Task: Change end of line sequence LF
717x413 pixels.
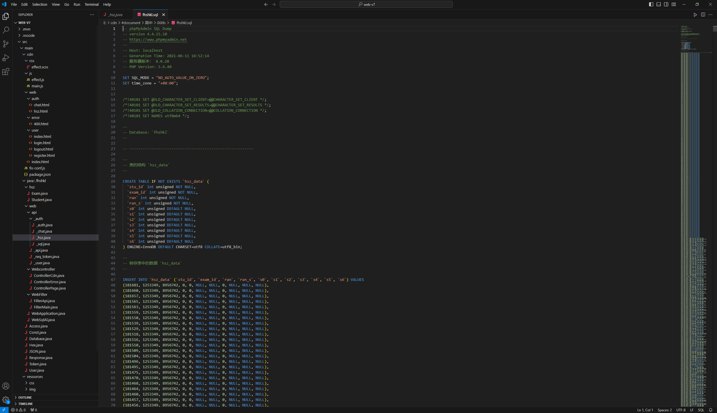Action: click(x=692, y=410)
